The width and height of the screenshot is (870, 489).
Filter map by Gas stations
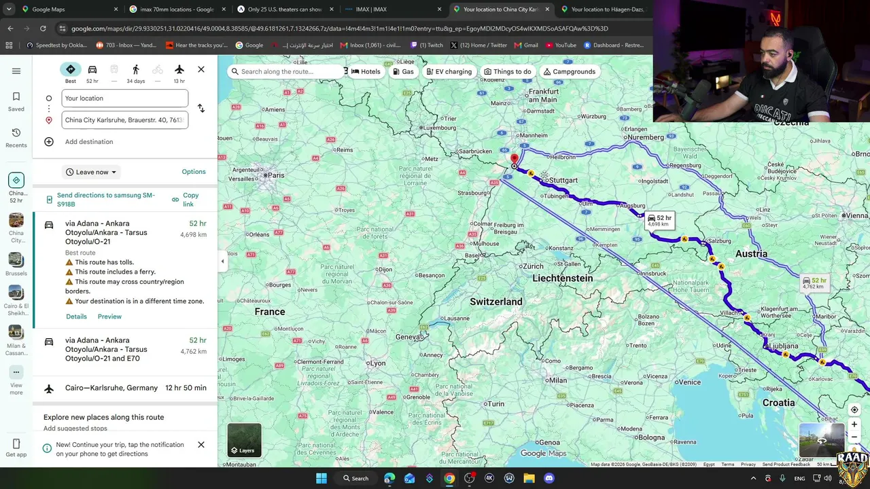(x=403, y=71)
